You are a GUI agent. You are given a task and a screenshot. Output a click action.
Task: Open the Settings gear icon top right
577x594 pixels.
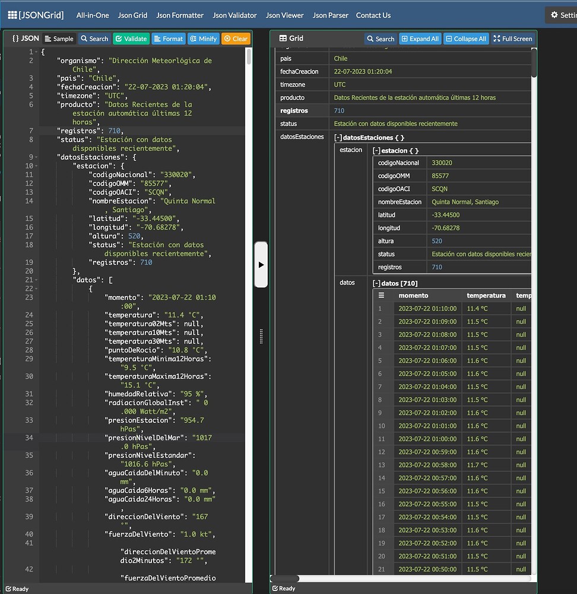[x=554, y=14]
